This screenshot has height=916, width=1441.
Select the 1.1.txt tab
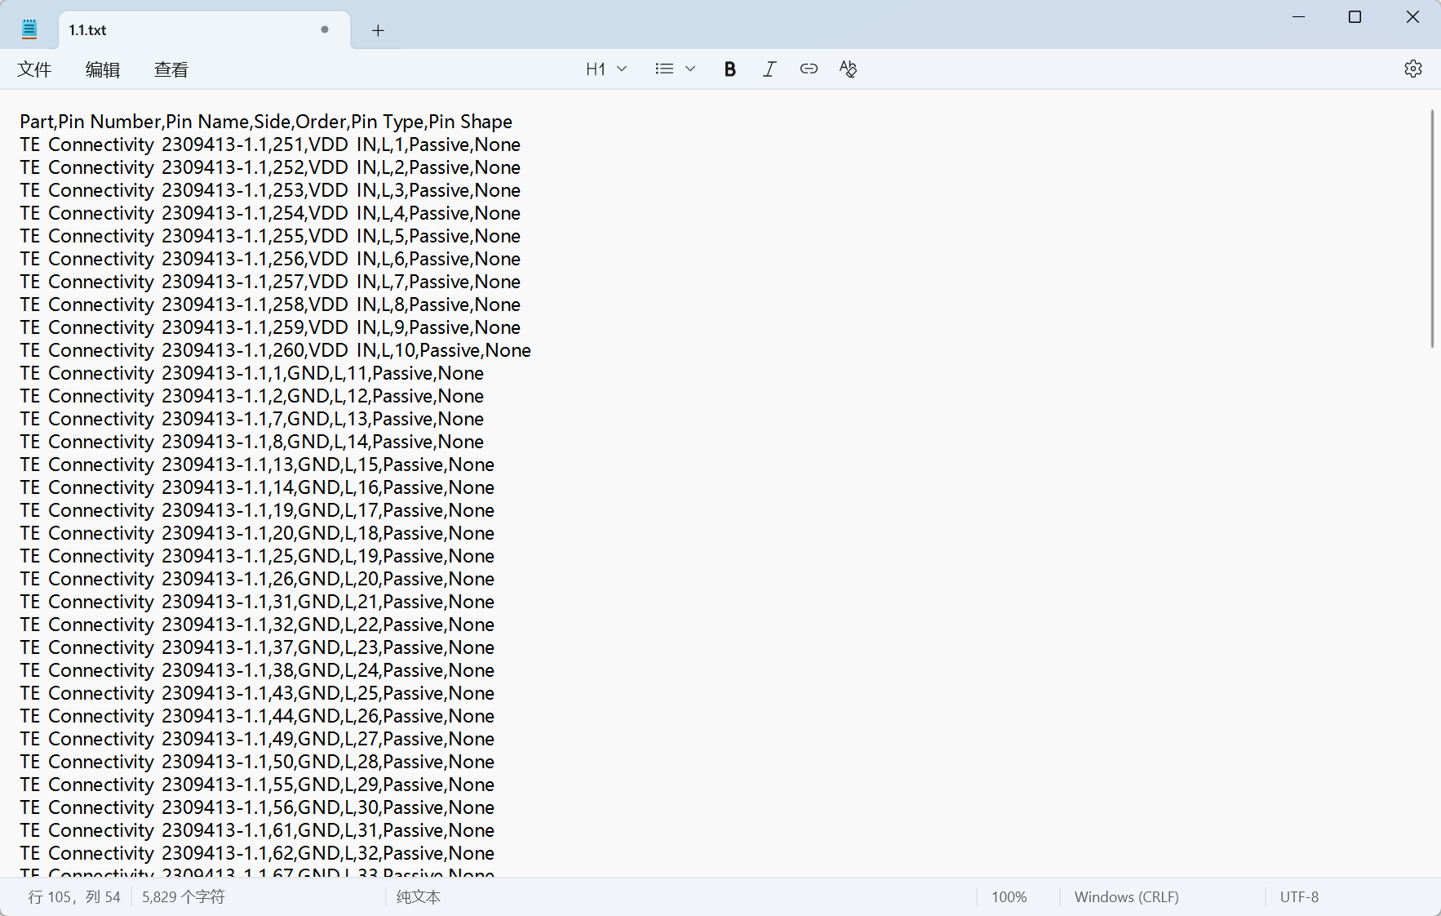coord(204,30)
